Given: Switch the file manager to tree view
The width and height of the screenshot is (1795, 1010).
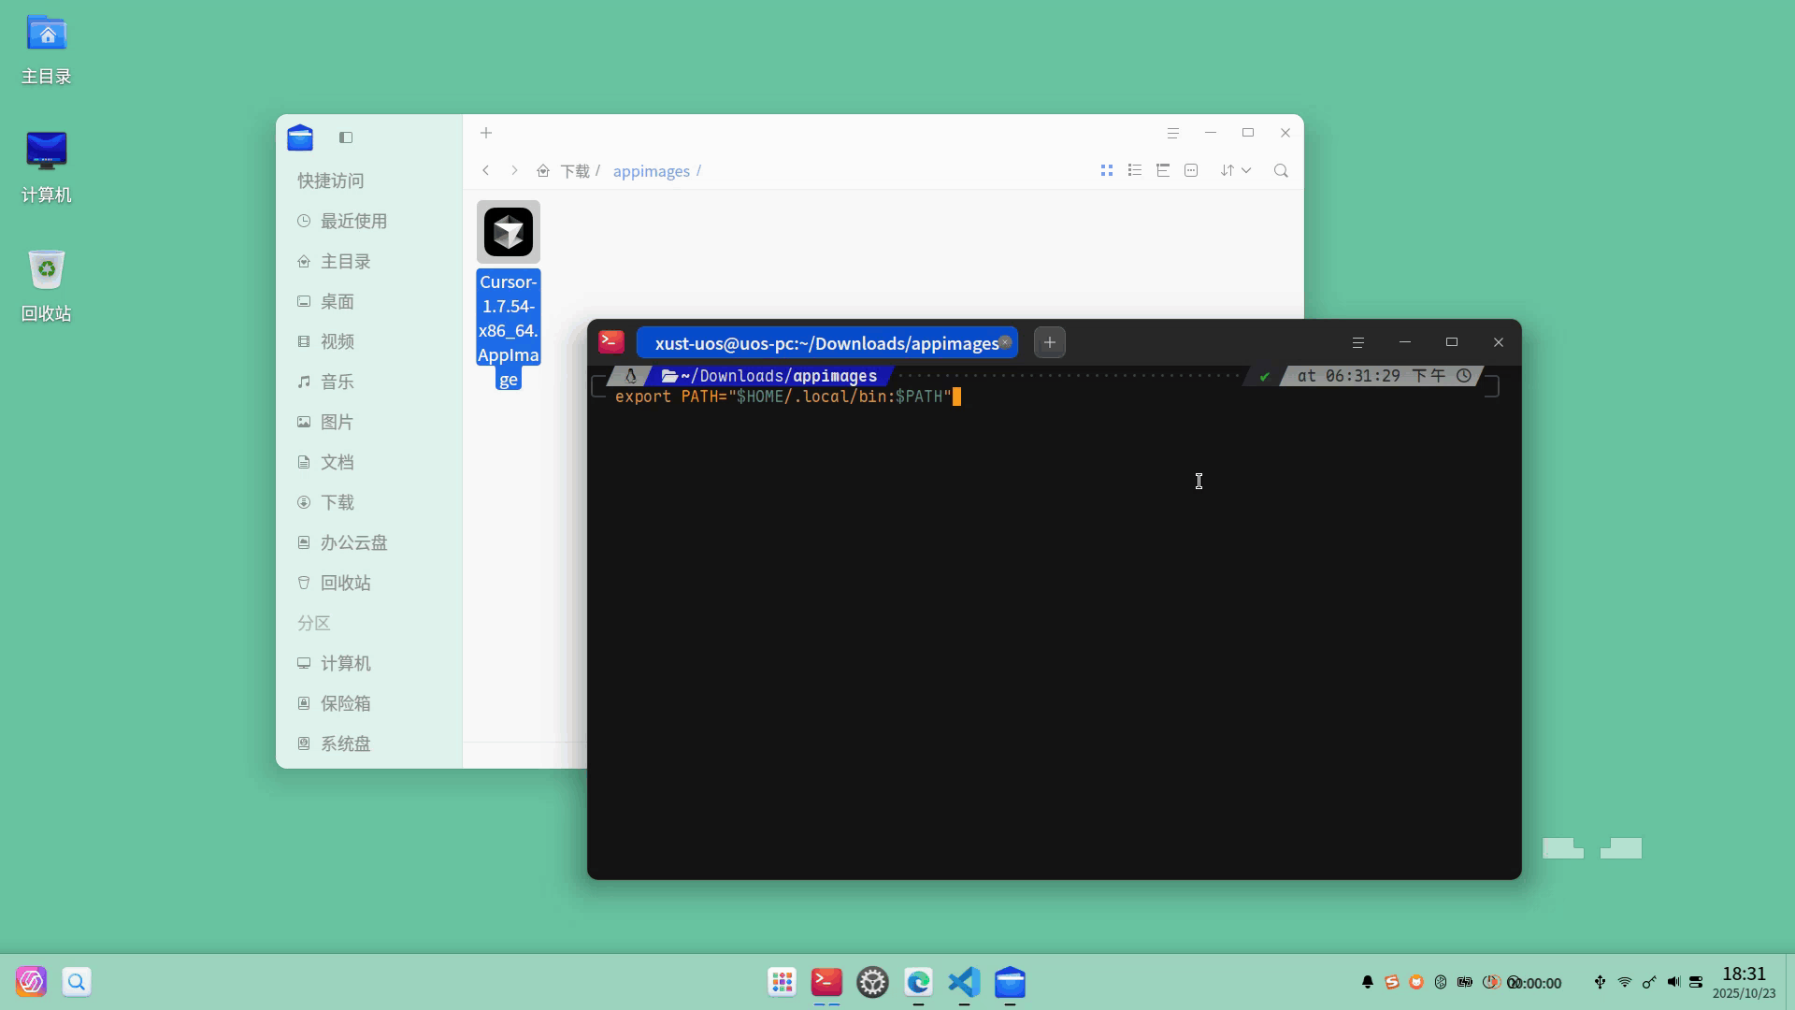Looking at the screenshot, I should coord(1163,170).
